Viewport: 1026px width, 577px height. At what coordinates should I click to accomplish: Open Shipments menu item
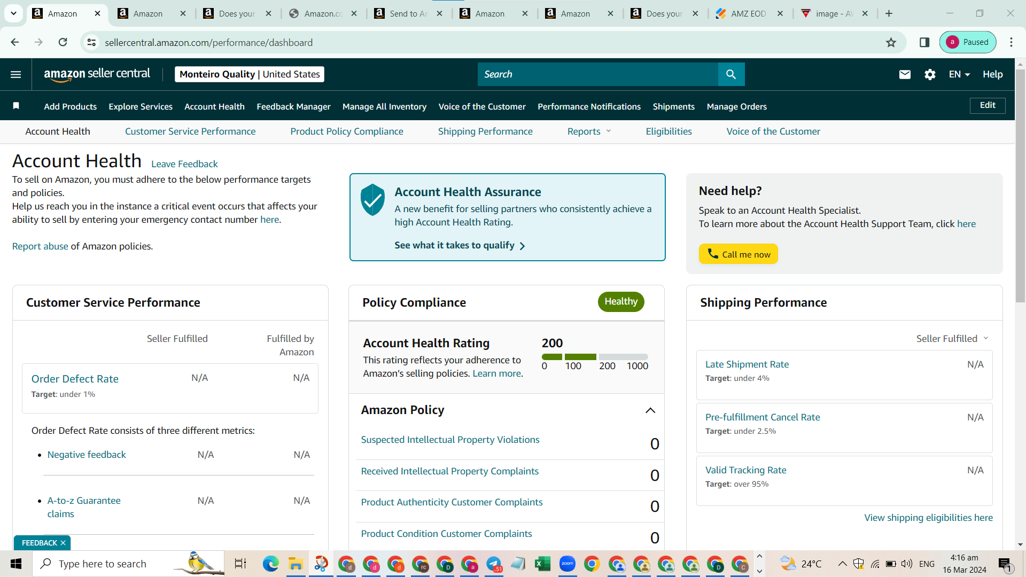click(674, 106)
